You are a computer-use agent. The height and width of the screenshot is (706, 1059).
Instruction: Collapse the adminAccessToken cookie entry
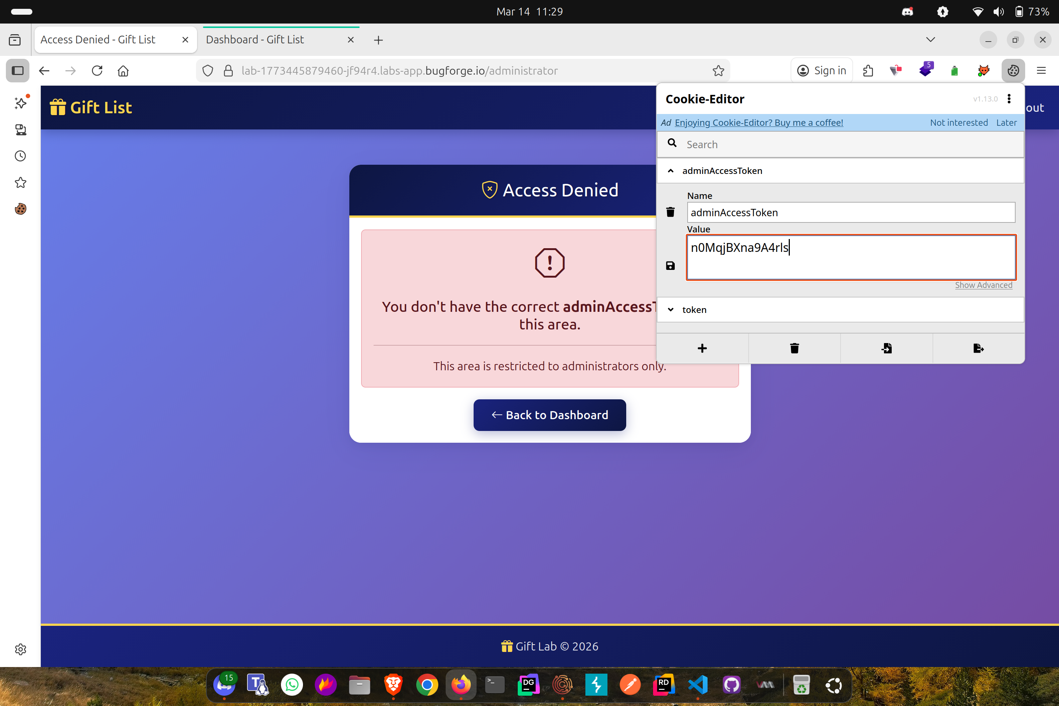click(671, 171)
